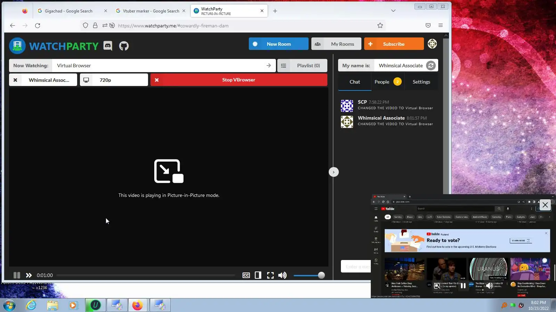This screenshot has width=556, height=312.
Task: Toggle theater mode on the player
Action: (x=258, y=275)
